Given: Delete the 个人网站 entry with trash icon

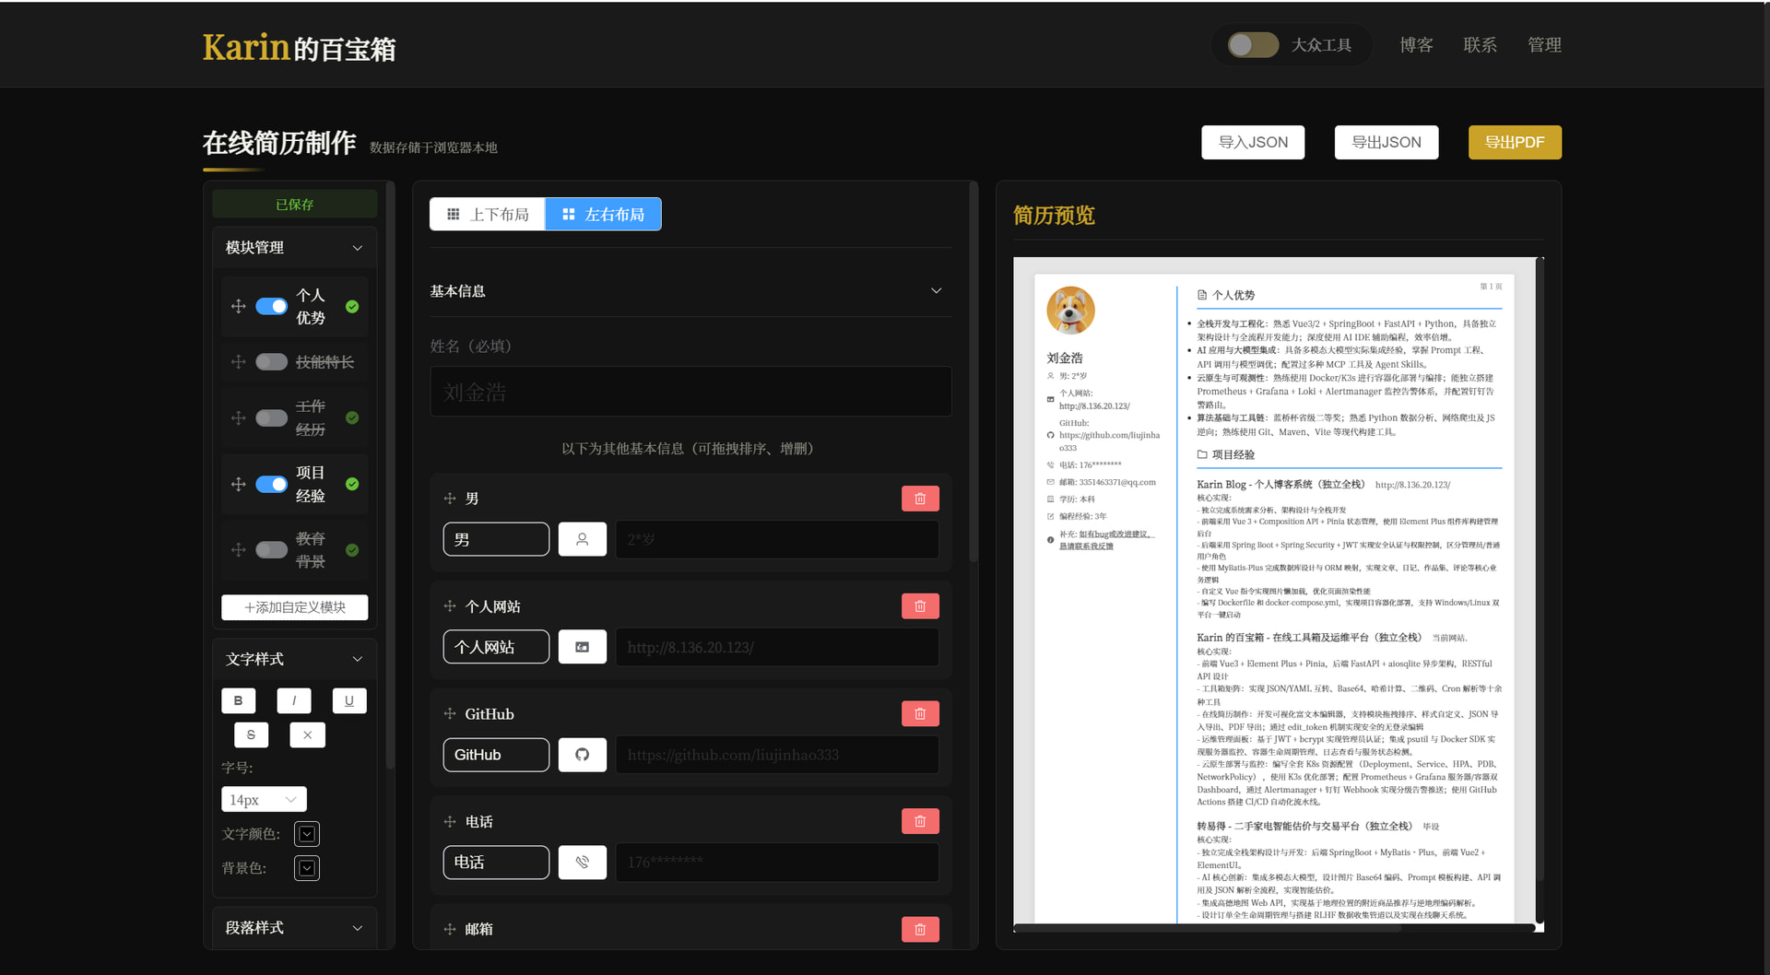Looking at the screenshot, I should pos(919,606).
